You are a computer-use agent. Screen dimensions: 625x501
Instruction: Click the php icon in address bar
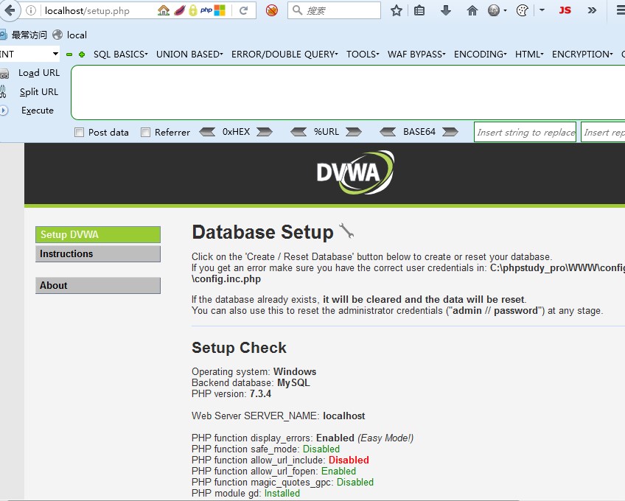[206, 10]
